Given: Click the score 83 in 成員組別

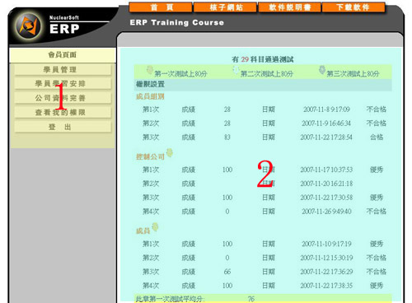Looking at the screenshot, I should (227, 137).
